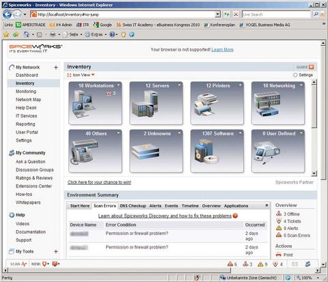This screenshot has height=282, width=328.
Task: Click the inventory tiles vertical scrollbar
Action: (x=314, y=128)
